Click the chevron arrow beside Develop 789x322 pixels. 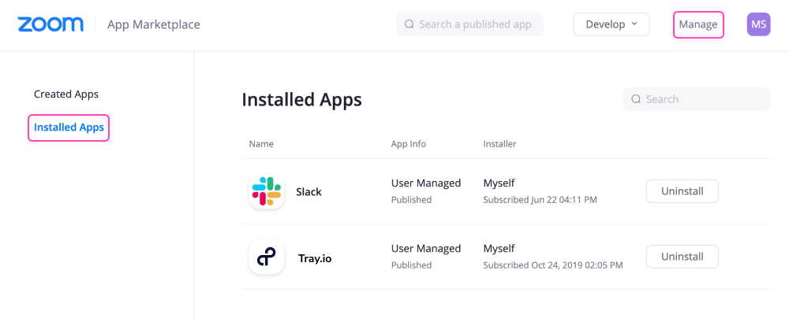click(x=634, y=24)
